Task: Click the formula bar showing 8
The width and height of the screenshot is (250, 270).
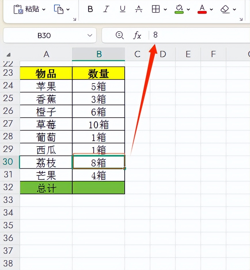Action: click(199, 35)
